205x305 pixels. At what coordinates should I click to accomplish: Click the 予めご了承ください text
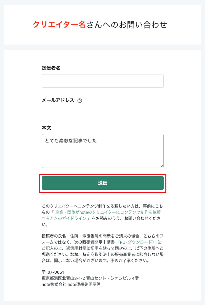(134, 261)
